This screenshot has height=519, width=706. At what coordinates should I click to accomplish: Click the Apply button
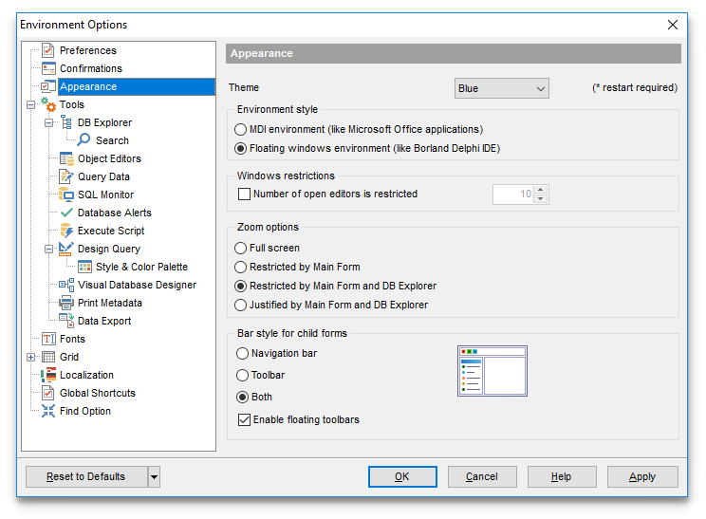click(642, 477)
